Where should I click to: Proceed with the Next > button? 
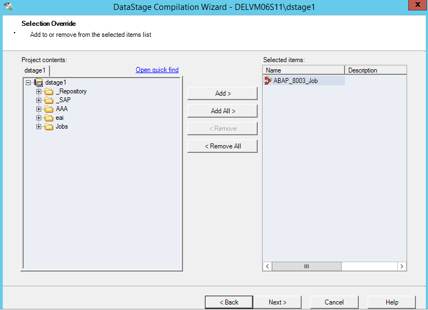tap(277, 302)
